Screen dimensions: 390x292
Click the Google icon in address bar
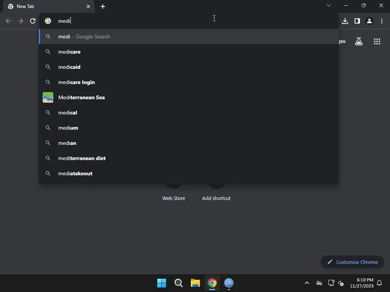(x=48, y=21)
